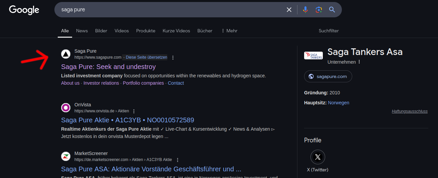Click the Saga Tankers logo thumbnail
Screen dimensions: 438x178
click(313, 55)
